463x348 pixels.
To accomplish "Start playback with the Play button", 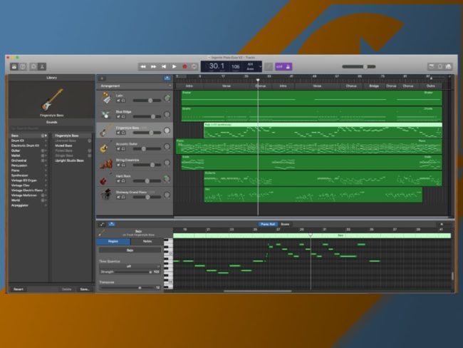I will [175, 66].
